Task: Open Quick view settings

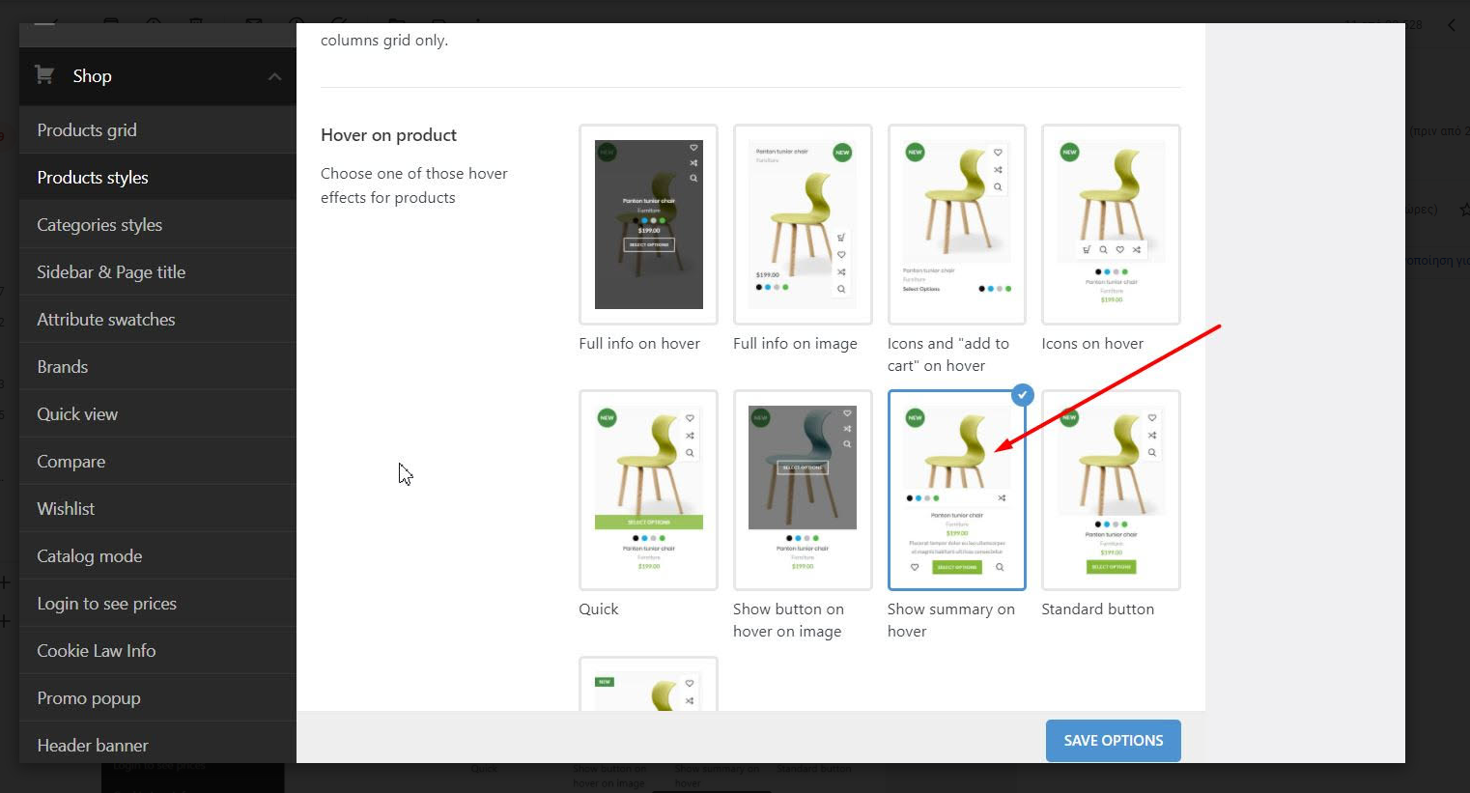Action: [x=157, y=414]
